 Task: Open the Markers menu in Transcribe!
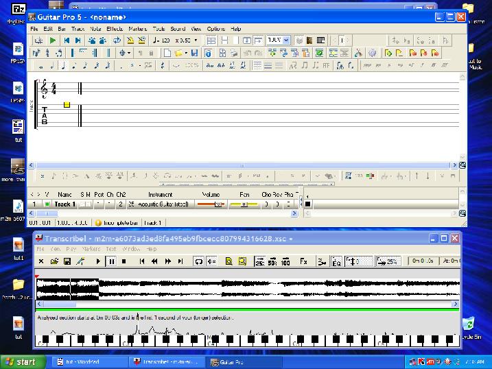click(x=91, y=249)
